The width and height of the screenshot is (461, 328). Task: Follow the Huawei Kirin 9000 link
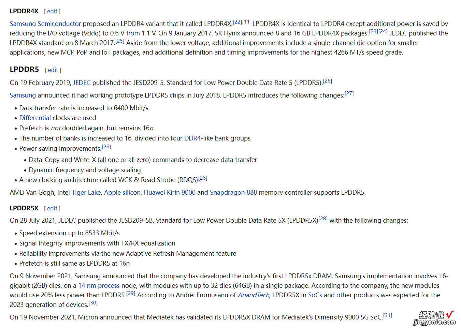(170, 192)
